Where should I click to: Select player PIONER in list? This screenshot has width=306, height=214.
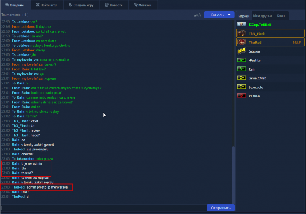coord(270,96)
